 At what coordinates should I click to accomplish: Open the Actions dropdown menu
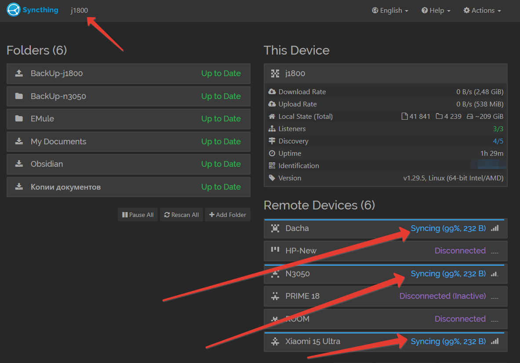[482, 10]
